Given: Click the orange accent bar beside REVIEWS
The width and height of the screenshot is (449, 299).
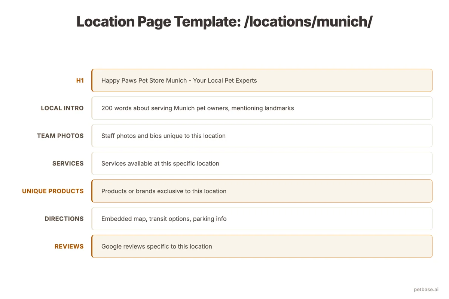Looking at the screenshot, I should pos(92,246).
